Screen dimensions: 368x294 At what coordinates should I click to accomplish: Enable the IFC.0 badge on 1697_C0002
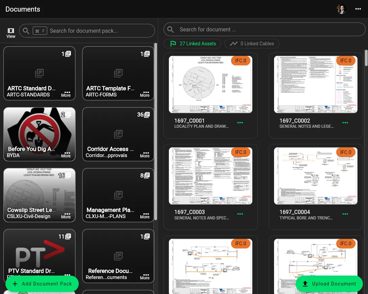(x=346, y=61)
